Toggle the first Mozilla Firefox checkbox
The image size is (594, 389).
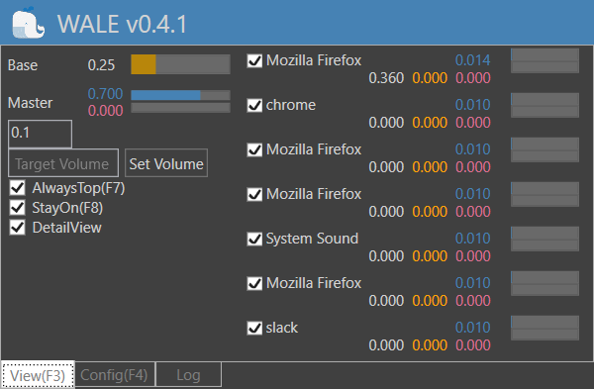[x=254, y=60]
